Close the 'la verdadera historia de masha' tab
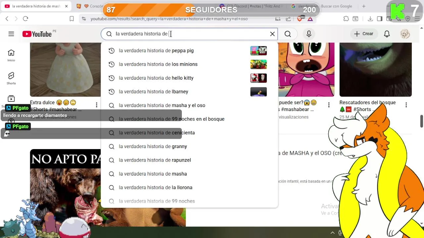424x238 pixels. pos(66,6)
